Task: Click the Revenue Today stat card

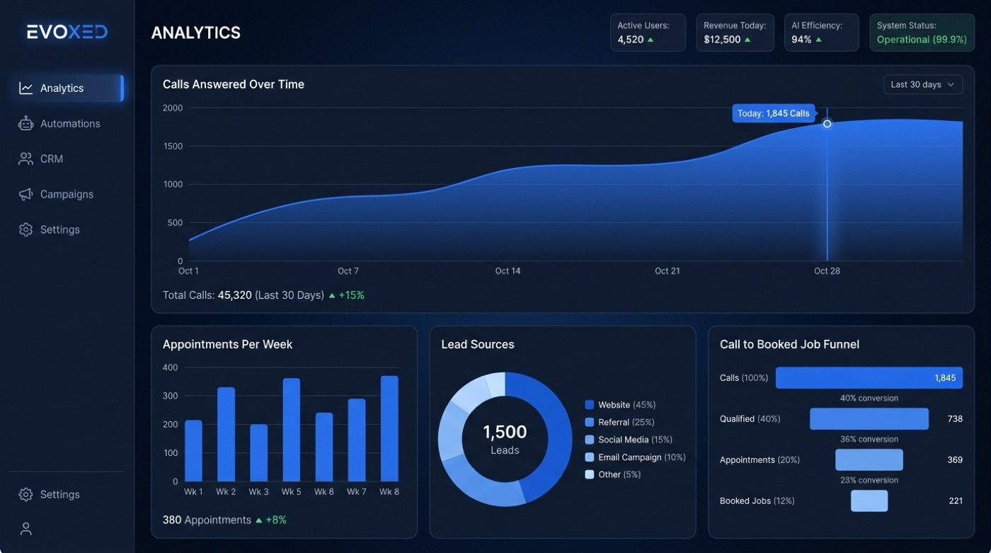Action: coord(735,33)
